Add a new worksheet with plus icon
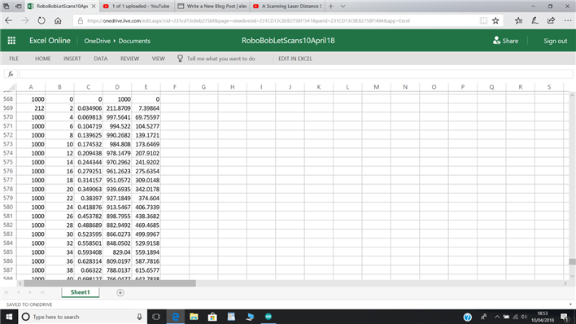The width and height of the screenshot is (576, 324). tap(120, 293)
